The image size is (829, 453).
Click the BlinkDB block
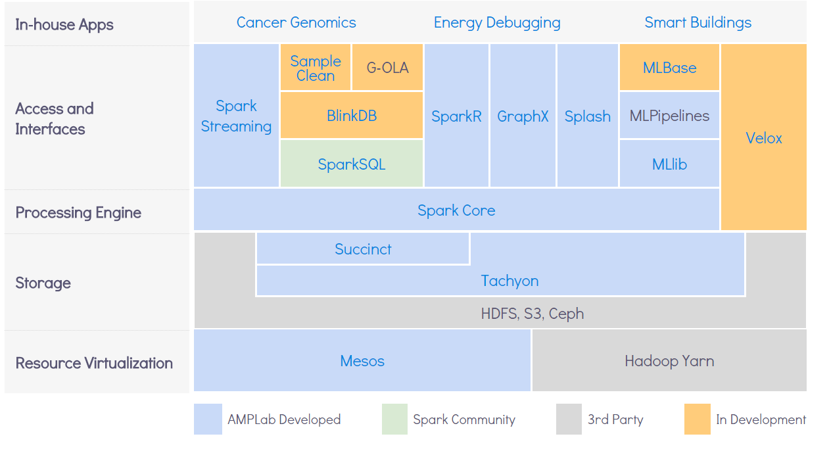click(352, 116)
